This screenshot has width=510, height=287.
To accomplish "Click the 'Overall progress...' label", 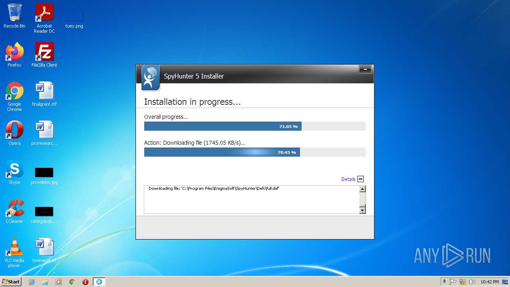I will pos(166,117).
